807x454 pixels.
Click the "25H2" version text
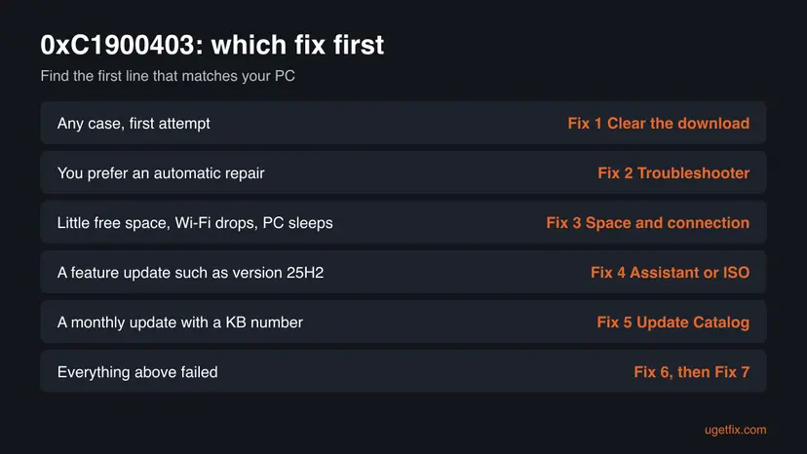click(305, 272)
